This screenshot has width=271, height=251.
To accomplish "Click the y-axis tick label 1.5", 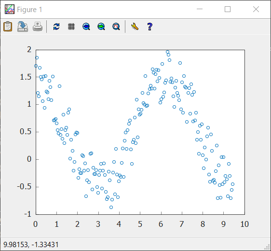I will pos(26,77).
